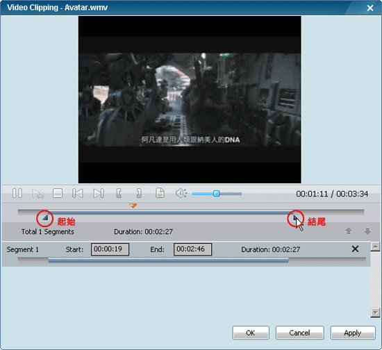Move segment down with the down arrow

[x=367, y=231]
